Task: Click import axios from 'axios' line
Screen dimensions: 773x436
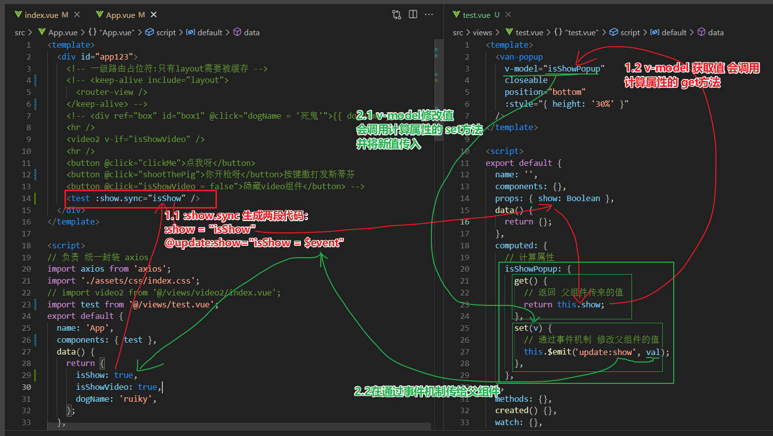Action: 109,269
